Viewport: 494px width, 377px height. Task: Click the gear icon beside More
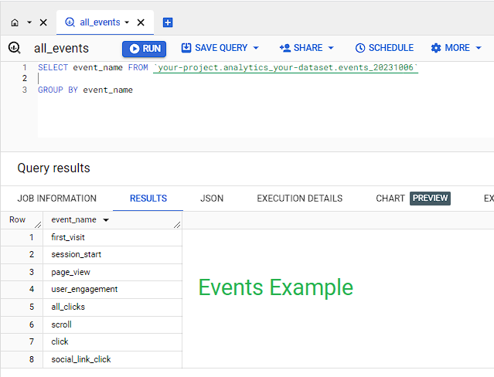pos(436,48)
